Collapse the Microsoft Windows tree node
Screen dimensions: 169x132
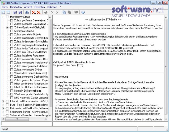(x=3, y=17)
